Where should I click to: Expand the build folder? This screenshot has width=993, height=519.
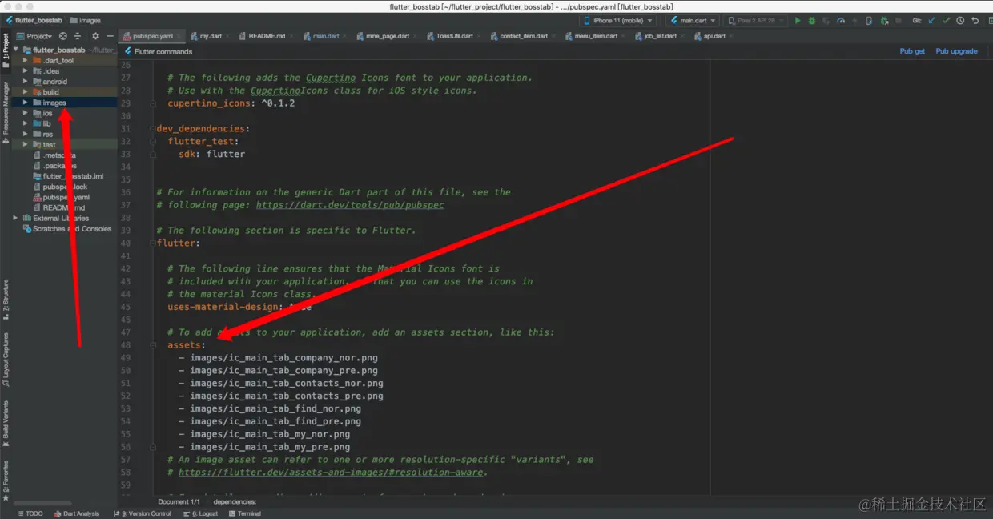point(26,92)
